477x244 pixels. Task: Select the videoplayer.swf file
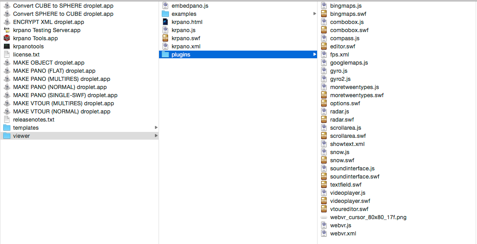point(350,201)
